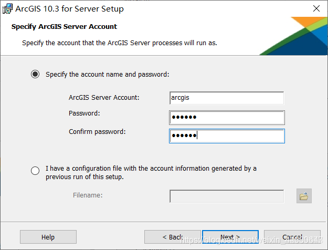
Task: Click the 'I have a configuration file' option text
Action: (151, 172)
